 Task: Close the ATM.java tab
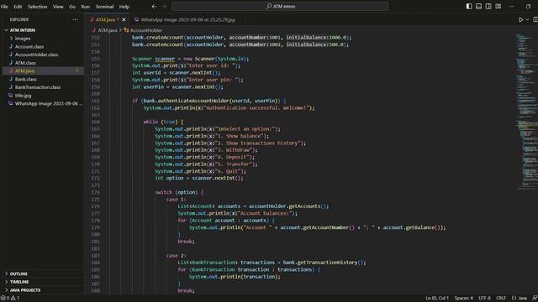coord(124,19)
